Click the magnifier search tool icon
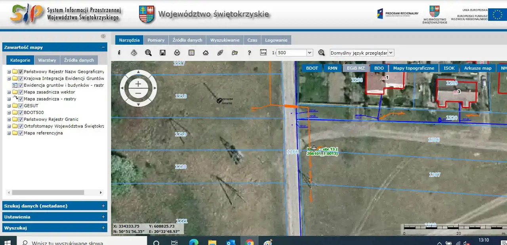This screenshot has height=245, width=507. [148, 53]
